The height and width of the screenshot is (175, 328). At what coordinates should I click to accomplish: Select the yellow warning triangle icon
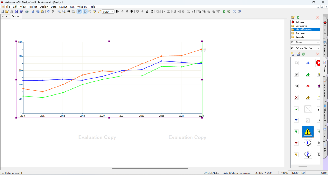(x=308, y=132)
